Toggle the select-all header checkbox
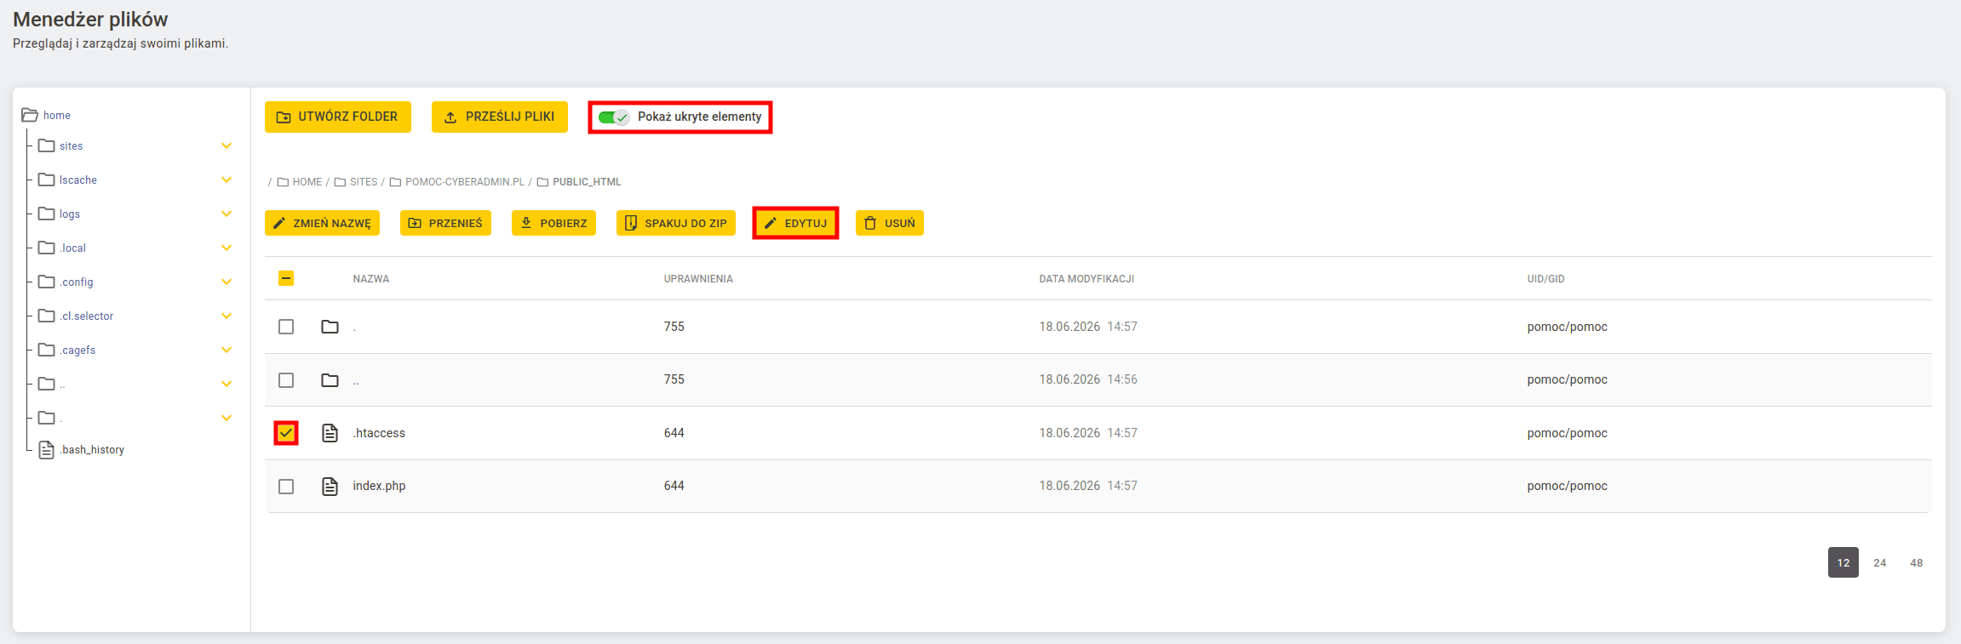Image resolution: width=1961 pixels, height=644 pixels. (286, 278)
